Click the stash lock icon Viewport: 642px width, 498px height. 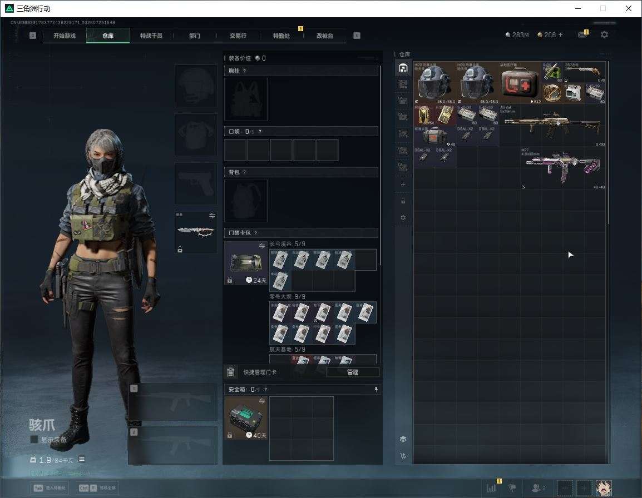[x=403, y=201]
